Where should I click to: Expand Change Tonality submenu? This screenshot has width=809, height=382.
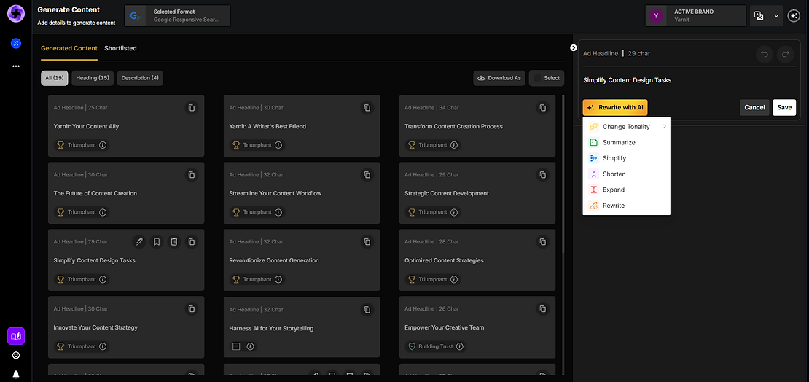click(x=626, y=126)
